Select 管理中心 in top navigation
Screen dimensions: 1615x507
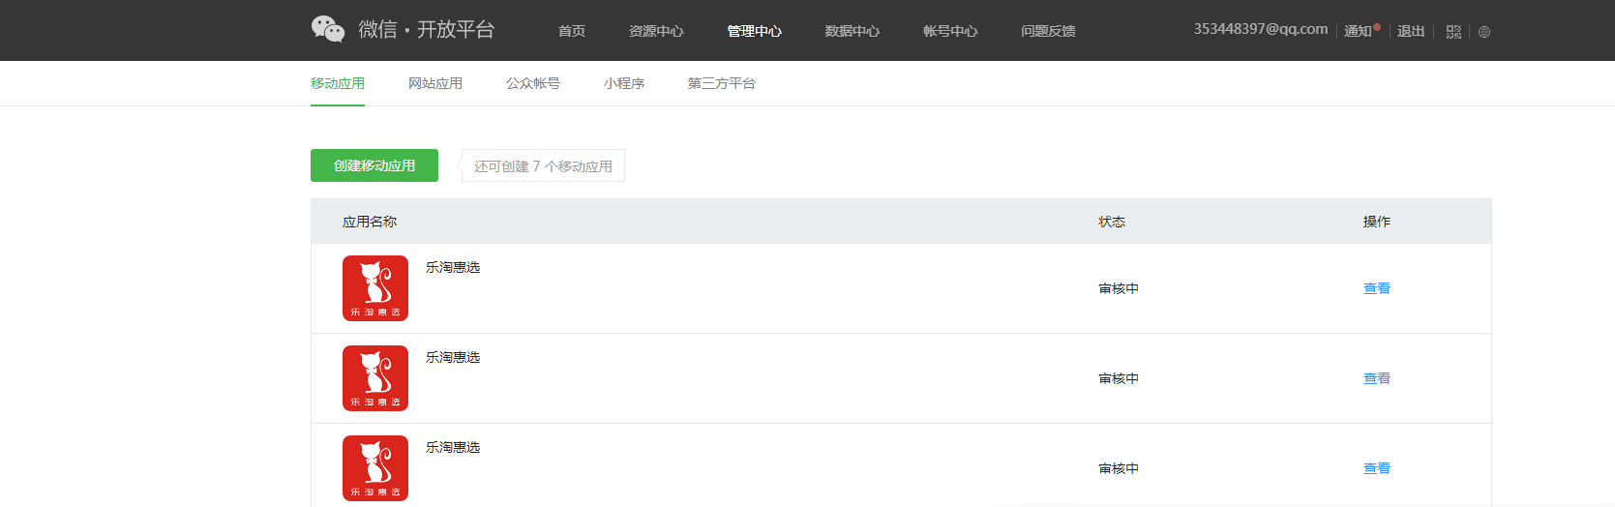point(755,31)
